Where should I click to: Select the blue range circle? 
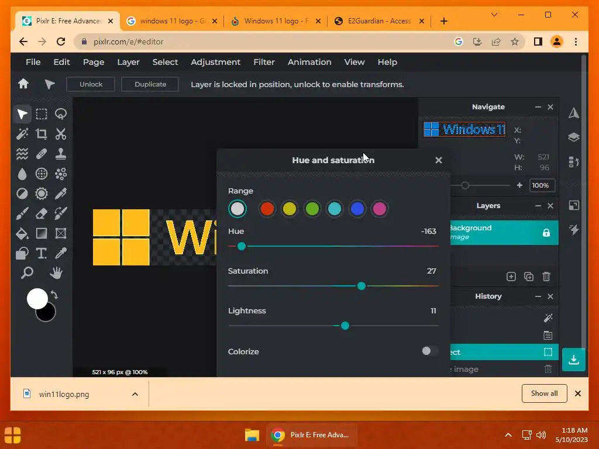357,209
